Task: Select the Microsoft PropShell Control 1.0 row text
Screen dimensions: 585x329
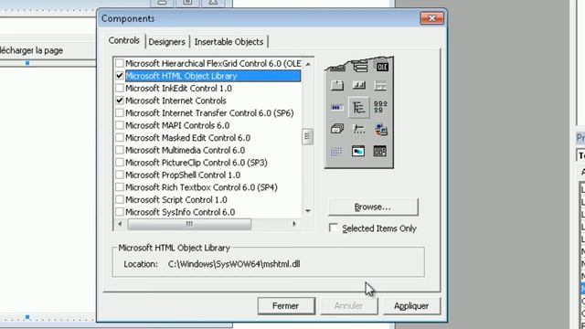Action: [183, 175]
